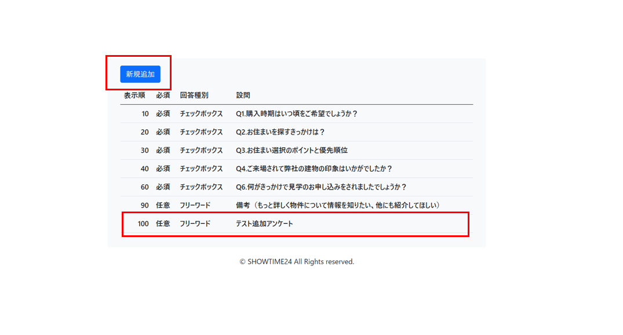Click チェックボックス in the Q1 row

[x=201, y=114]
